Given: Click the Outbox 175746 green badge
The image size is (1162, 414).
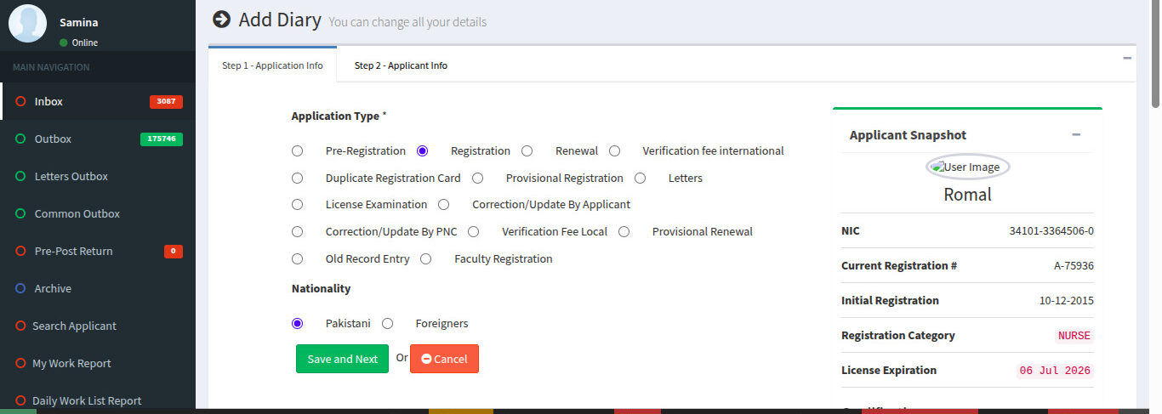Looking at the screenshot, I should tap(162, 139).
